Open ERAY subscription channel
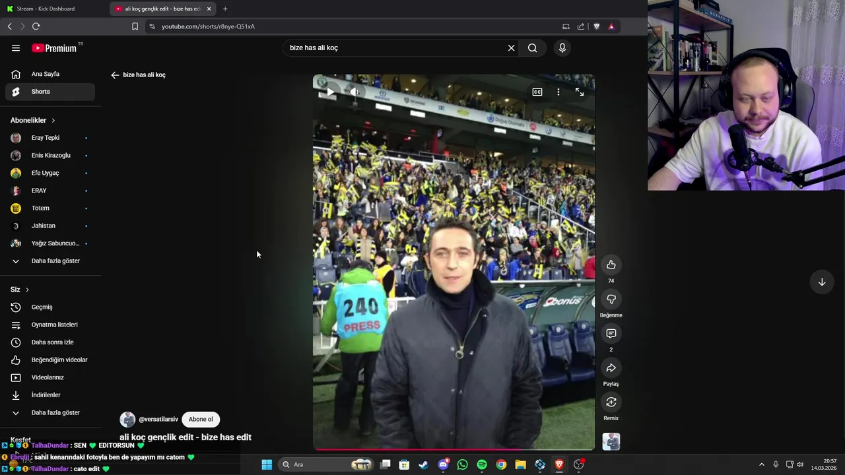845x475 pixels. coord(50,191)
